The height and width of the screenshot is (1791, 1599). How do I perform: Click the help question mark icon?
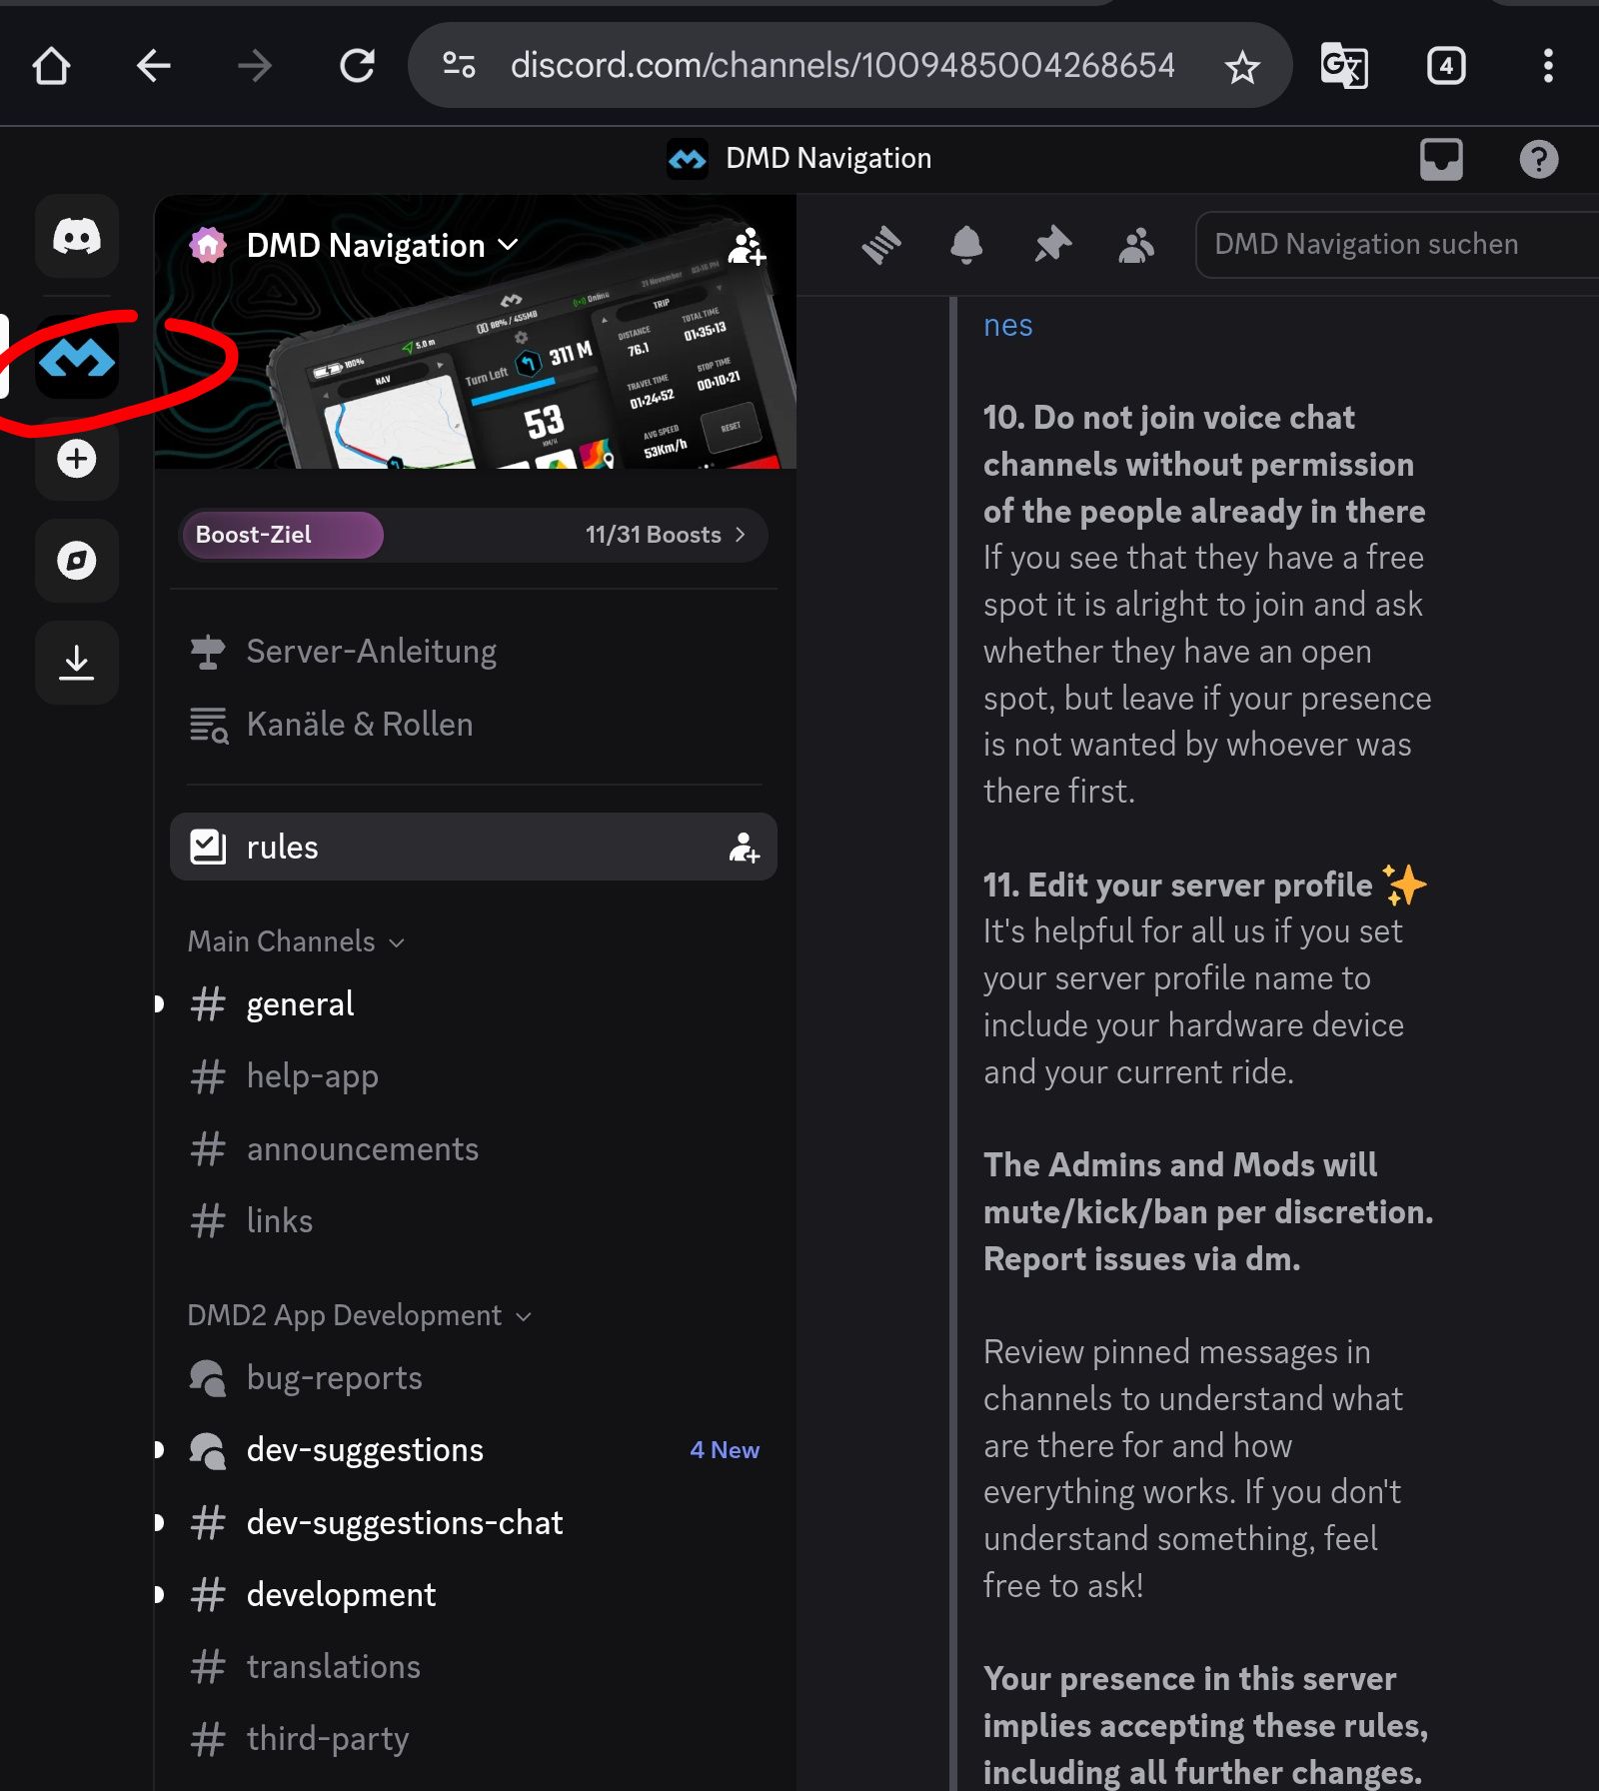click(x=1538, y=159)
